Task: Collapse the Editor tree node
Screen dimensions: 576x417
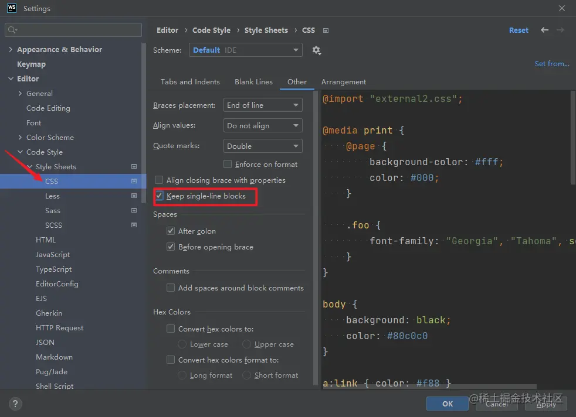Action: [x=11, y=79]
